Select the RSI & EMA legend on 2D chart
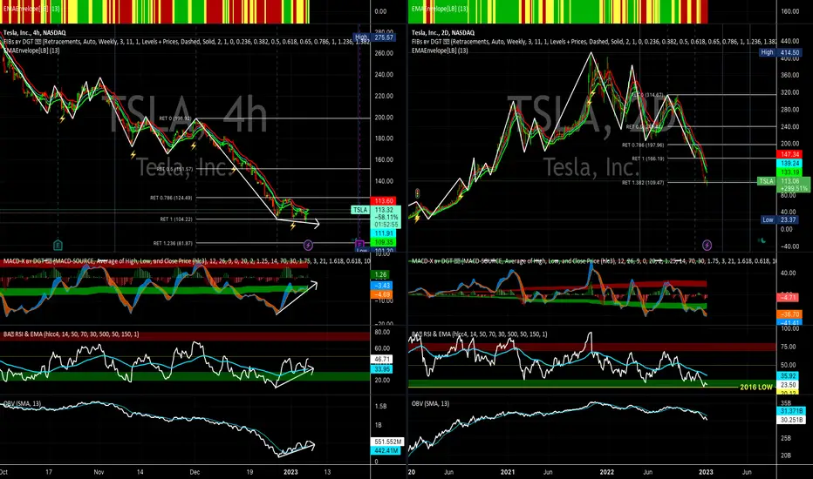 pyautogui.click(x=479, y=334)
